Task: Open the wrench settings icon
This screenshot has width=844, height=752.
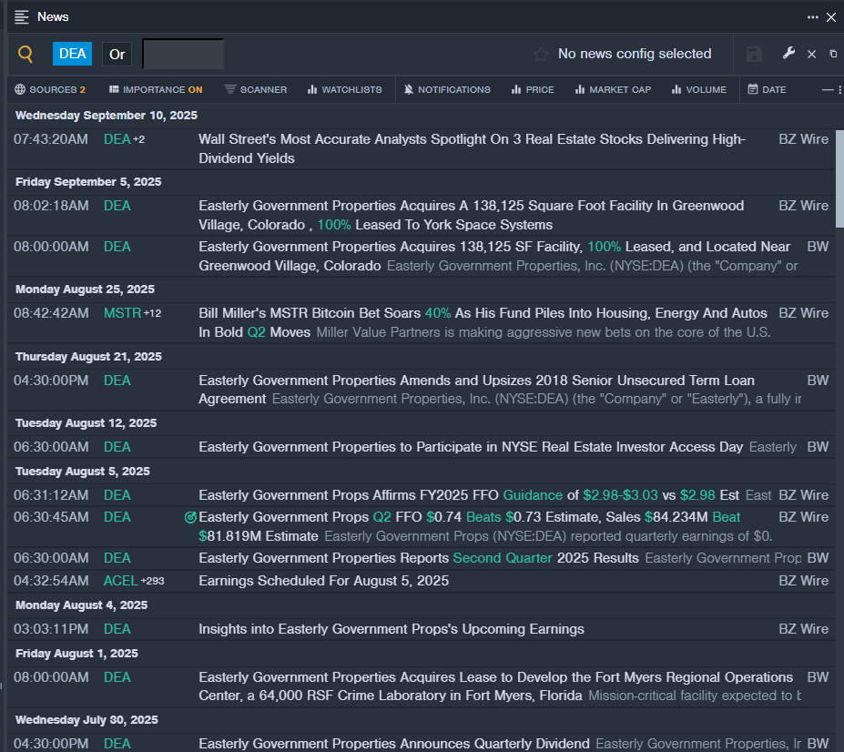Action: pyautogui.click(x=788, y=54)
